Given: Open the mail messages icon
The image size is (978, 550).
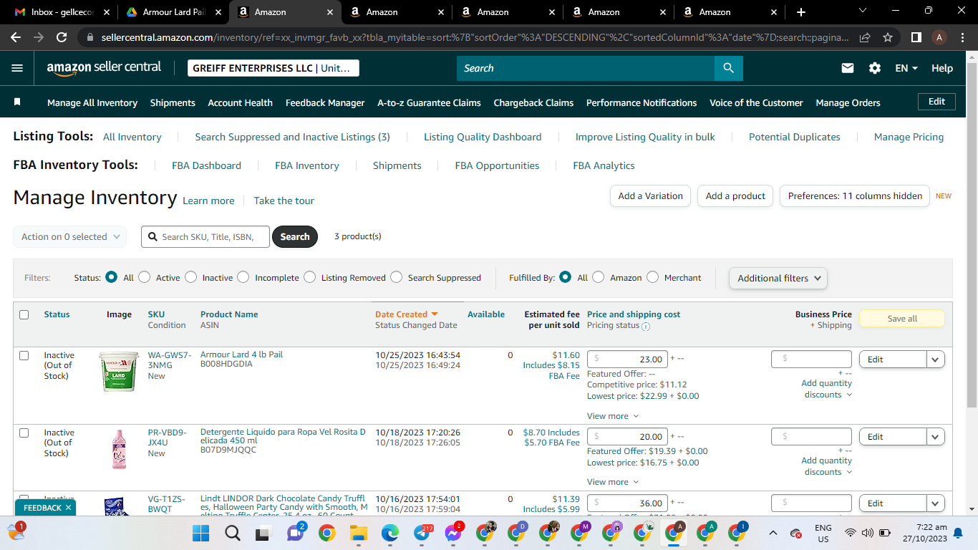Looking at the screenshot, I should [x=848, y=68].
